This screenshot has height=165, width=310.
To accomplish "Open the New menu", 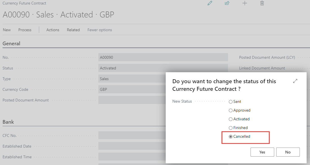I will [7, 30].
